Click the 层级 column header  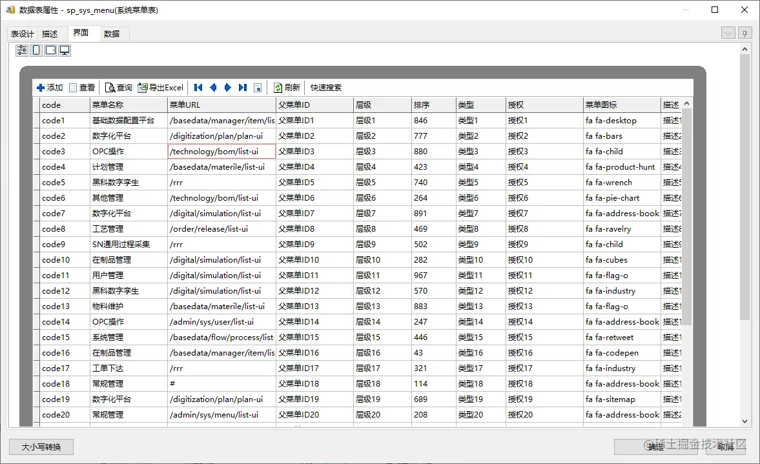point(382,105)
